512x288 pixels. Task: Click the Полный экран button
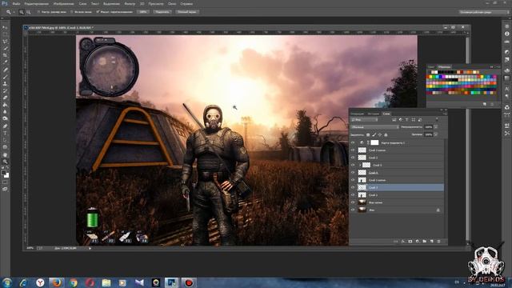coord(187,12)
